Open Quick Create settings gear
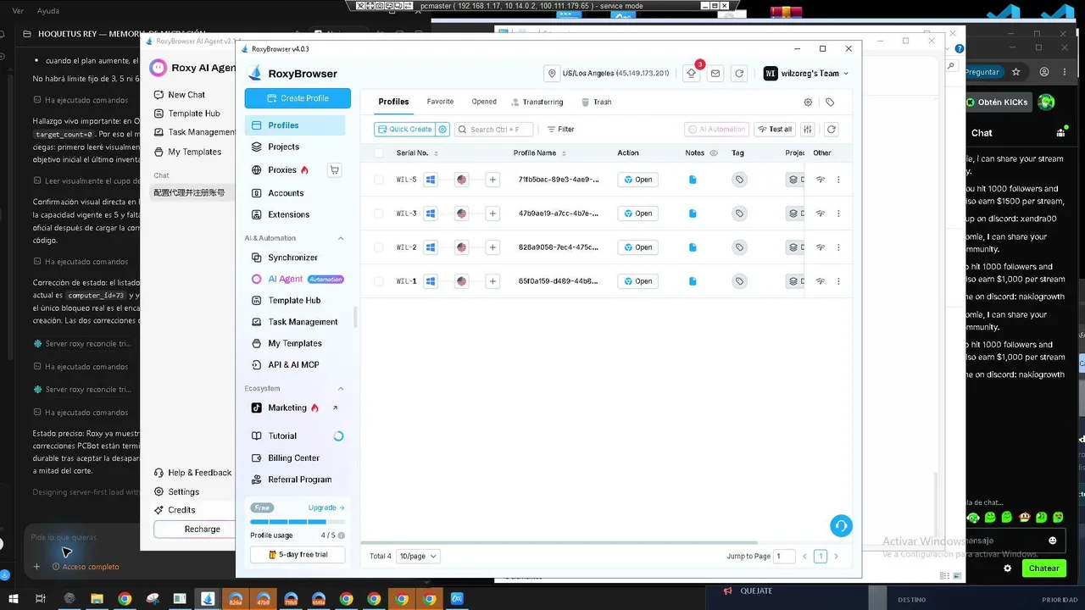The image size is (1085, 610). click(442, 130)
